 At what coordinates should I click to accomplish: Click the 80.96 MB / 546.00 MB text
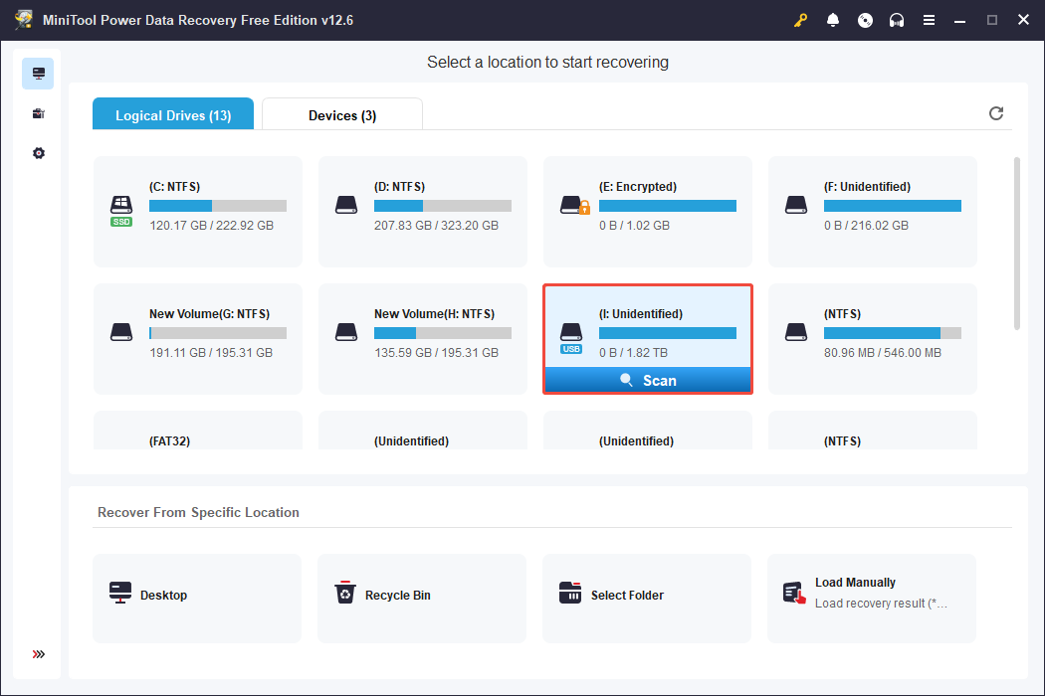click(883, 352)
